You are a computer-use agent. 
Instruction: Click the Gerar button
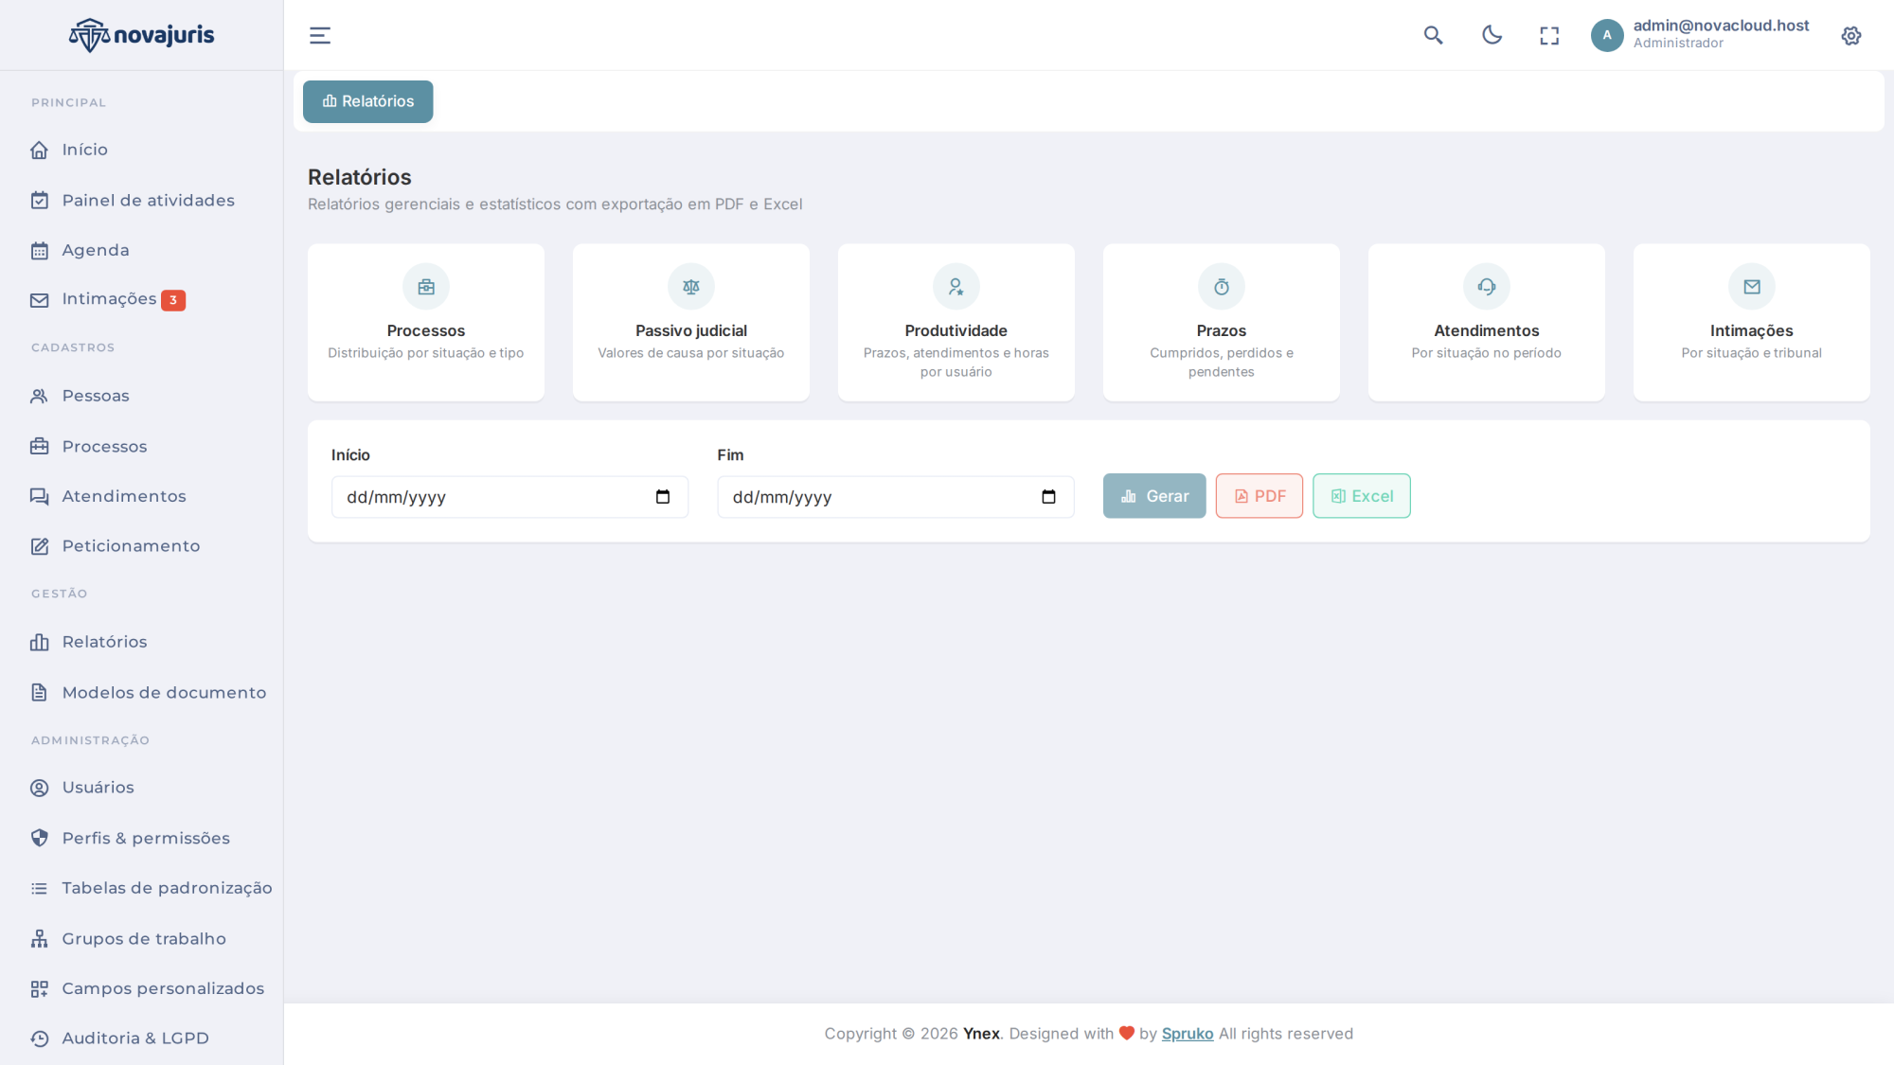point(1154,496)
